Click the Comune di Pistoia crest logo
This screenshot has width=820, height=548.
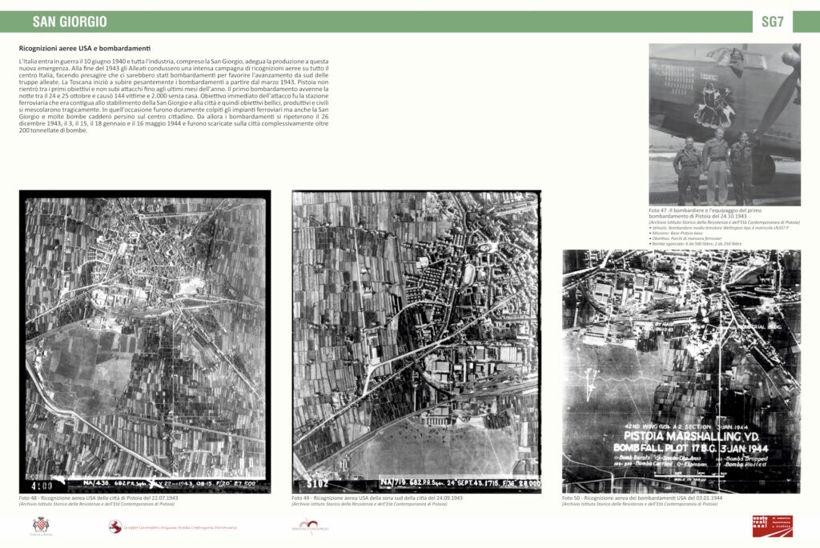tap(42, 526)
